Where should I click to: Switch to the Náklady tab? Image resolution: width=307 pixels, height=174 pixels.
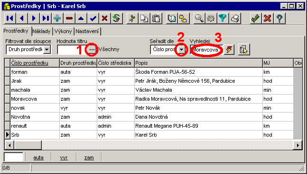(x=41, y=31)
